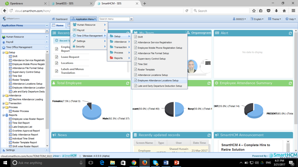Collapse Time Office Management sidebar section
298x167 pixels.
47,47
